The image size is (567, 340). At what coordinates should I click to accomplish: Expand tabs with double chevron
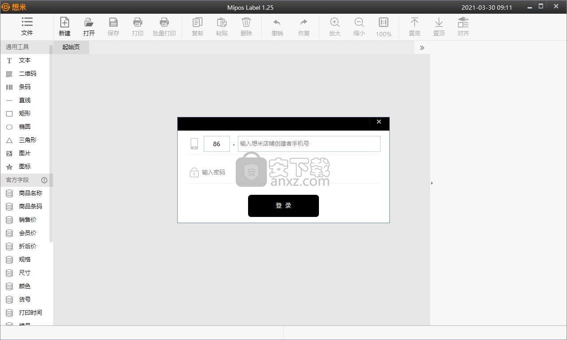(x=422, y=47)
